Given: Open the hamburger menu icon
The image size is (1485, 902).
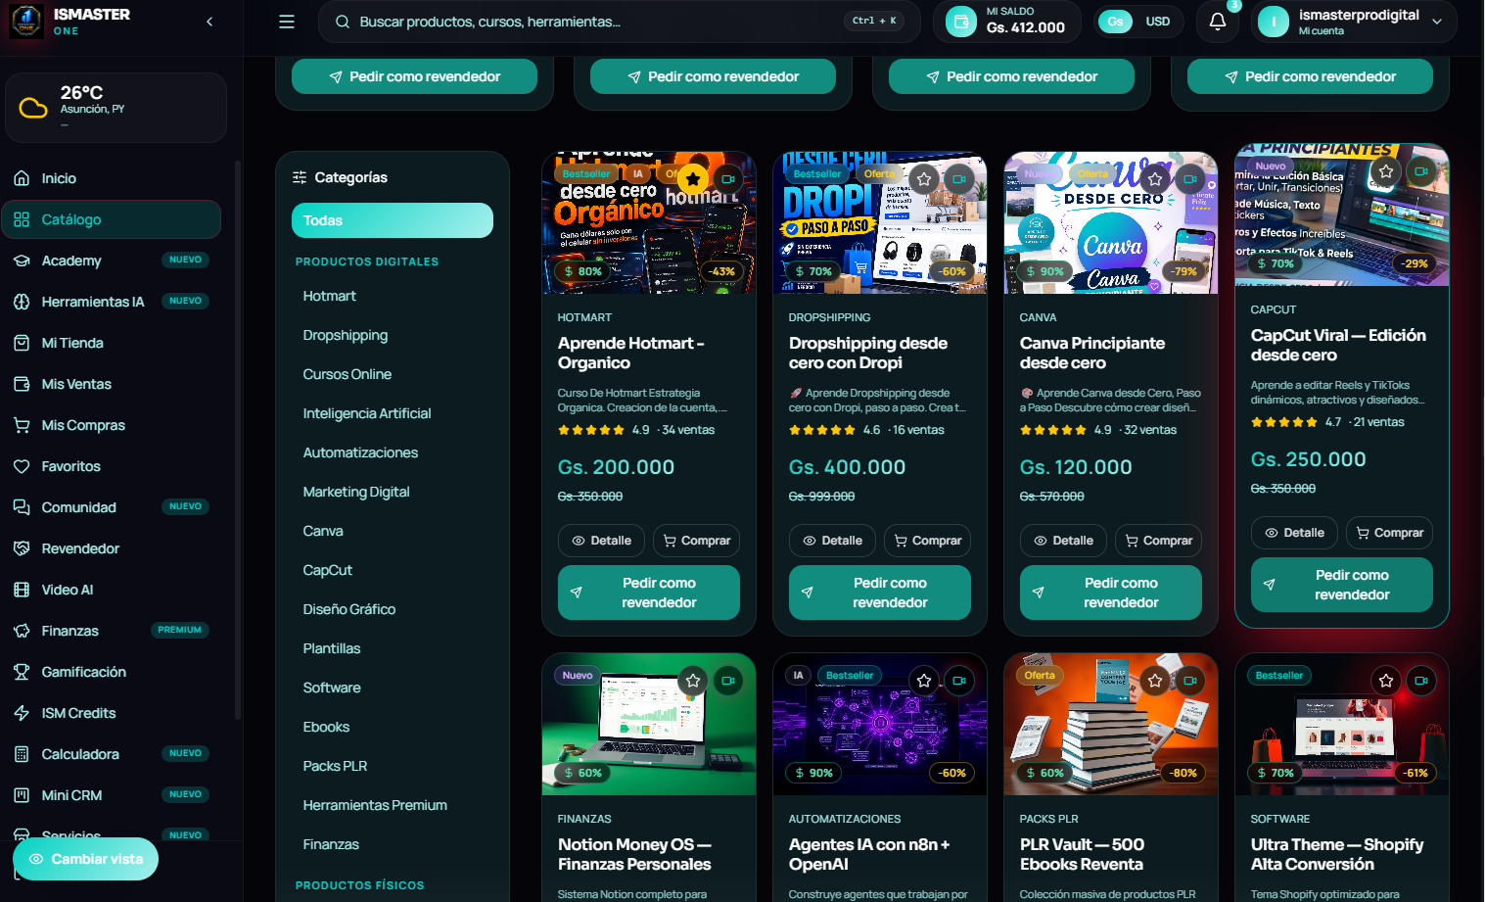Looking at the screenshot, I should tap(287, 22).
